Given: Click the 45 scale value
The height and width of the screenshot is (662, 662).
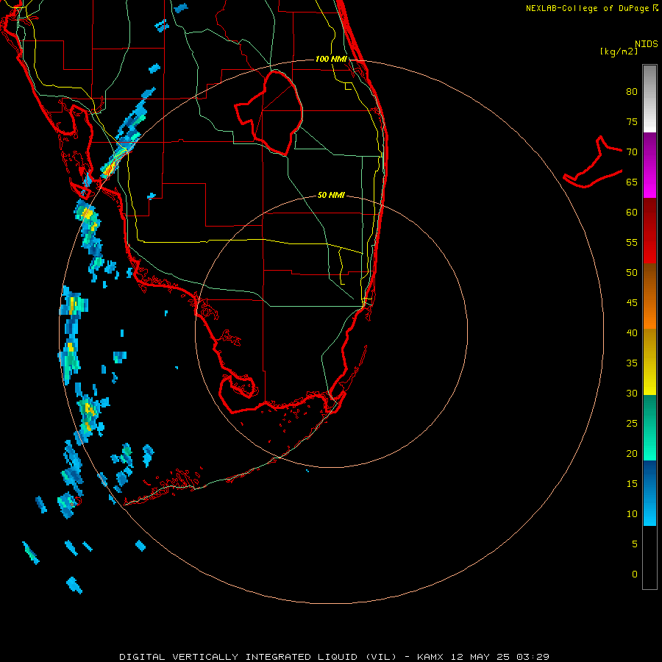Looking at the screenshot, I should [x=632, y=303].
